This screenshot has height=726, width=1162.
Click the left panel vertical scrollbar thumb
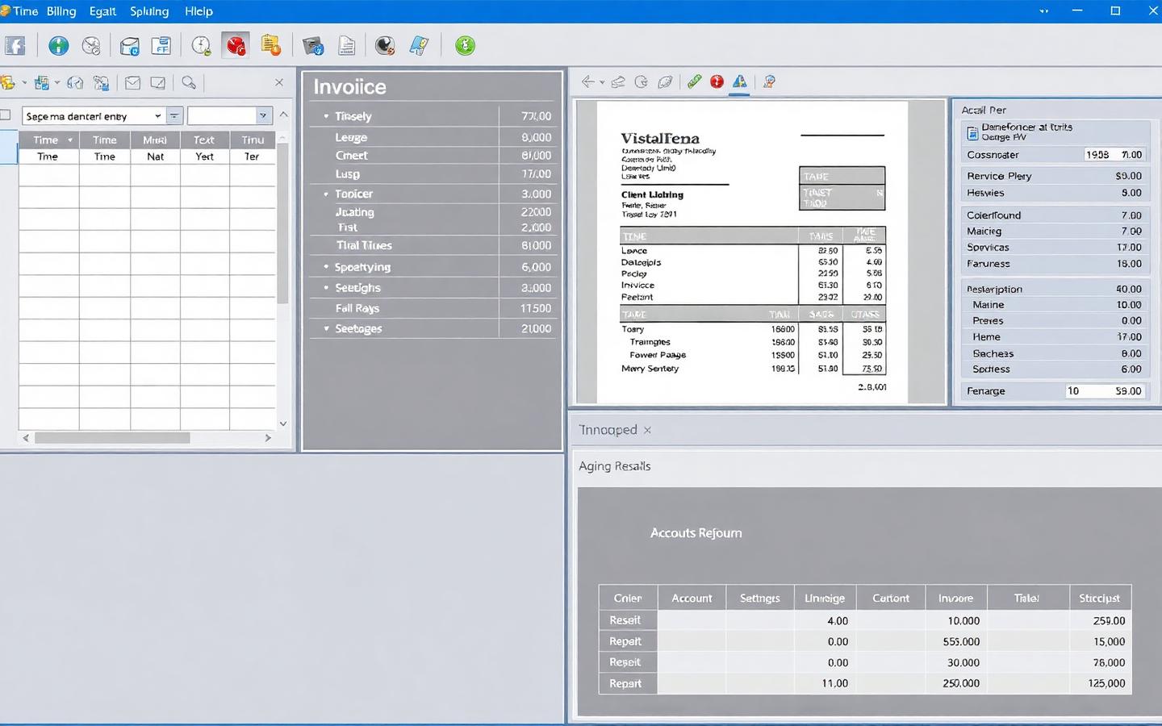pos(282,223)
